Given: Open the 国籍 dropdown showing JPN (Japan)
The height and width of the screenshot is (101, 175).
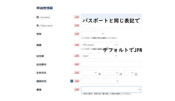Looking at the screenshot, I should click(100, 45).
